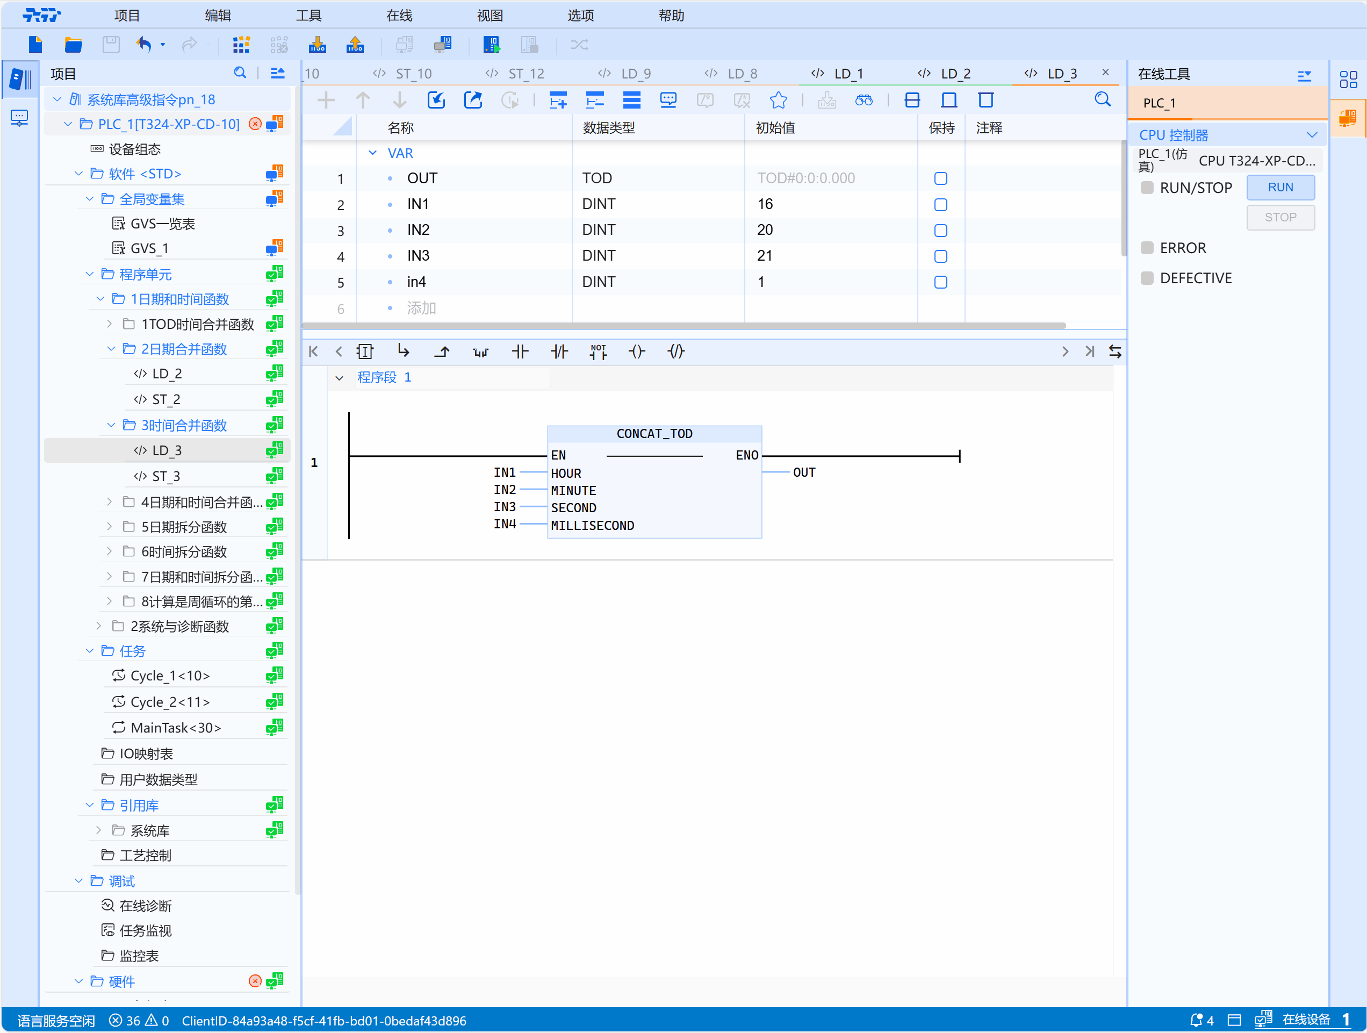1367x1033 pixels.
Task: Switch to the LD_1 tab
Action: (847, 74)
